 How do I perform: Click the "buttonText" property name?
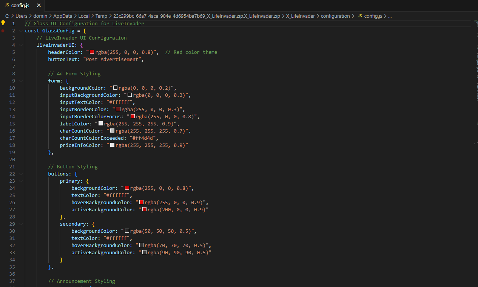(x=63, y=59)
